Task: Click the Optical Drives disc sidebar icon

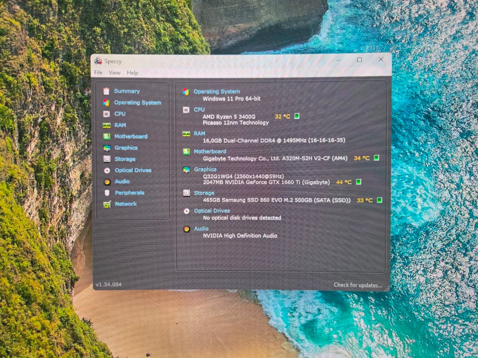Action: [107, 171]
